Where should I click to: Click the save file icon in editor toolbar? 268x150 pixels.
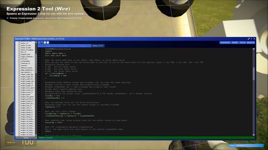pyautogui.click(x=42, y=42)
